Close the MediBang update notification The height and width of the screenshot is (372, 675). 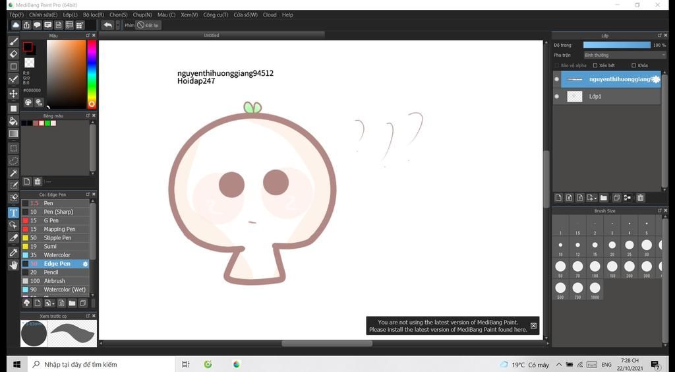pyautogui.click(x=533, y=326)
